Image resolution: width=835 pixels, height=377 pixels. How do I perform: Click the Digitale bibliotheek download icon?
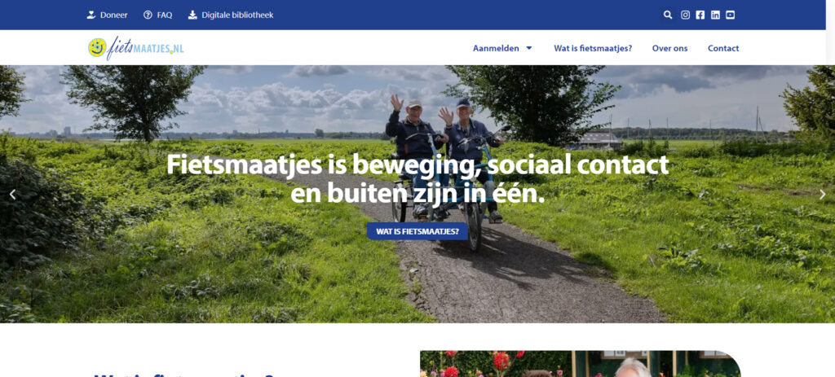coord(192,15)
